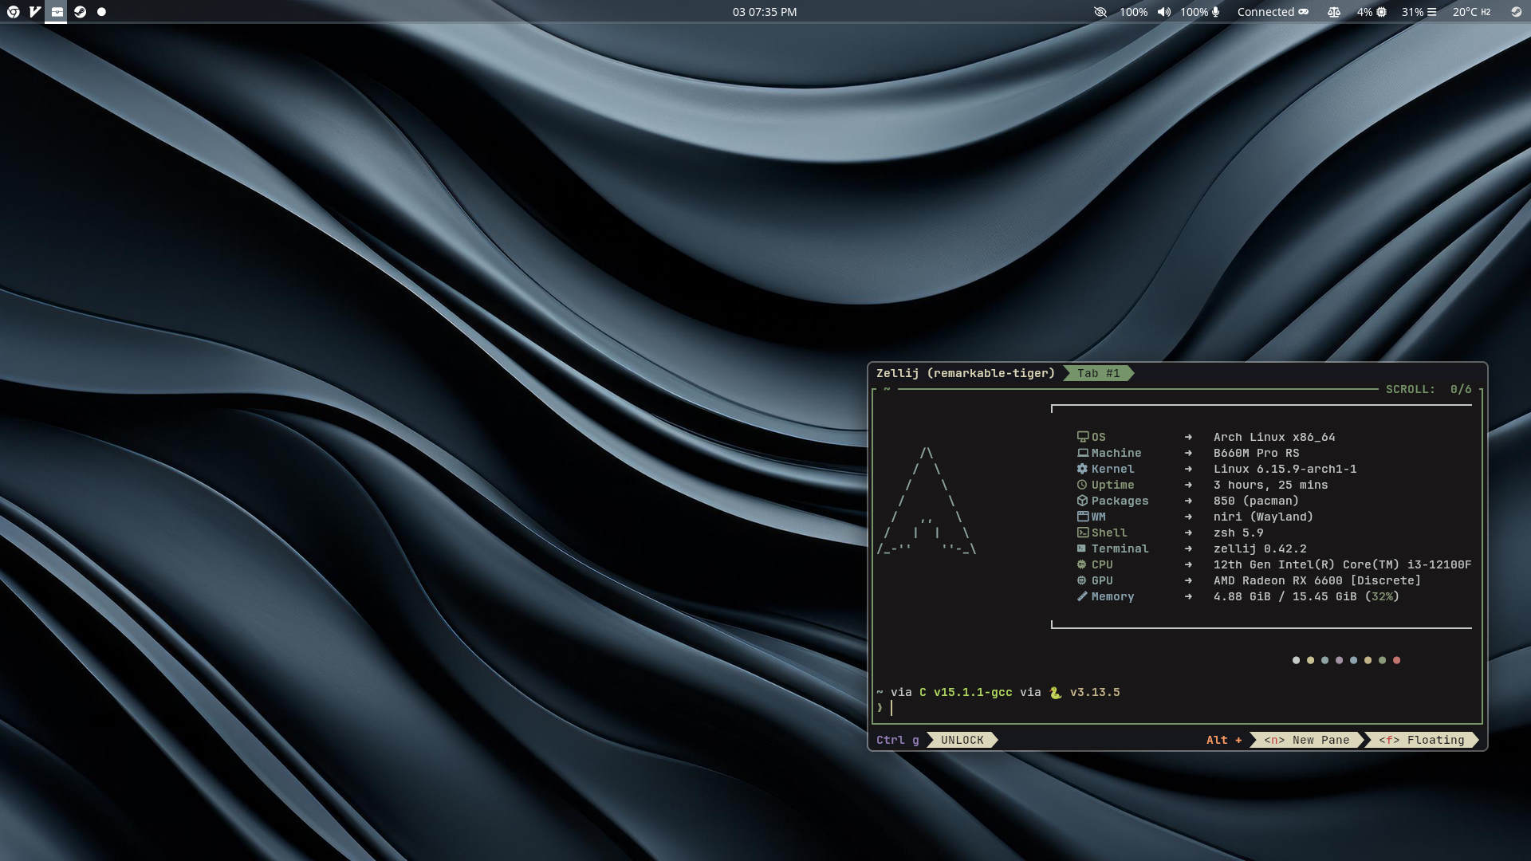Click the Packages box icon

[x=1082, y=501]
